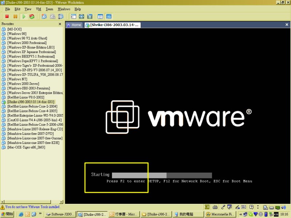Suspend the VM using the orange pause icon
This screenshot has height=218, width=291.
click(x=15, y=16)
